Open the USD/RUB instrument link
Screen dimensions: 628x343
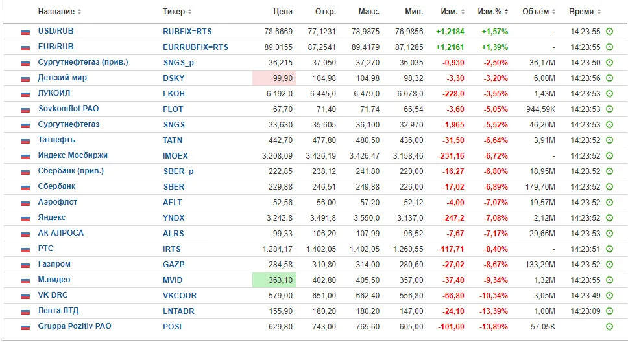(x=56, y=31)
